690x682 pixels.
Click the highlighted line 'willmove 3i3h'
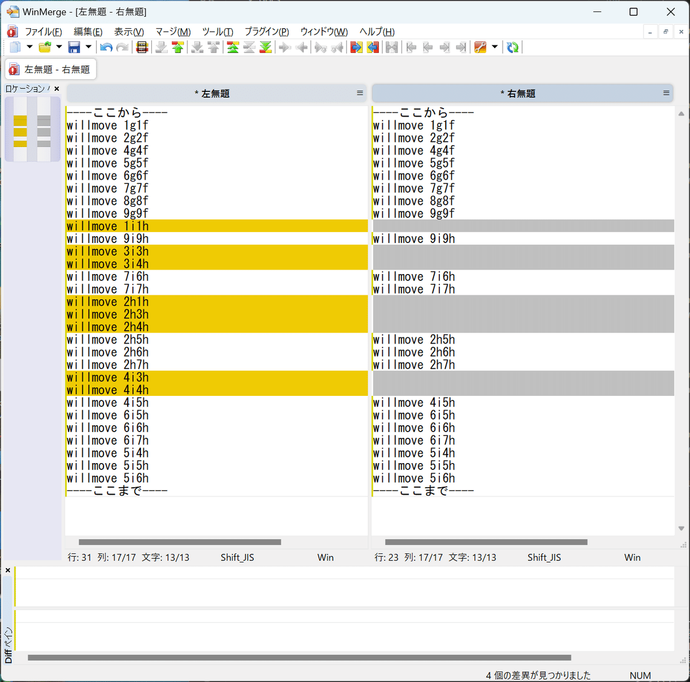[217, 251]
